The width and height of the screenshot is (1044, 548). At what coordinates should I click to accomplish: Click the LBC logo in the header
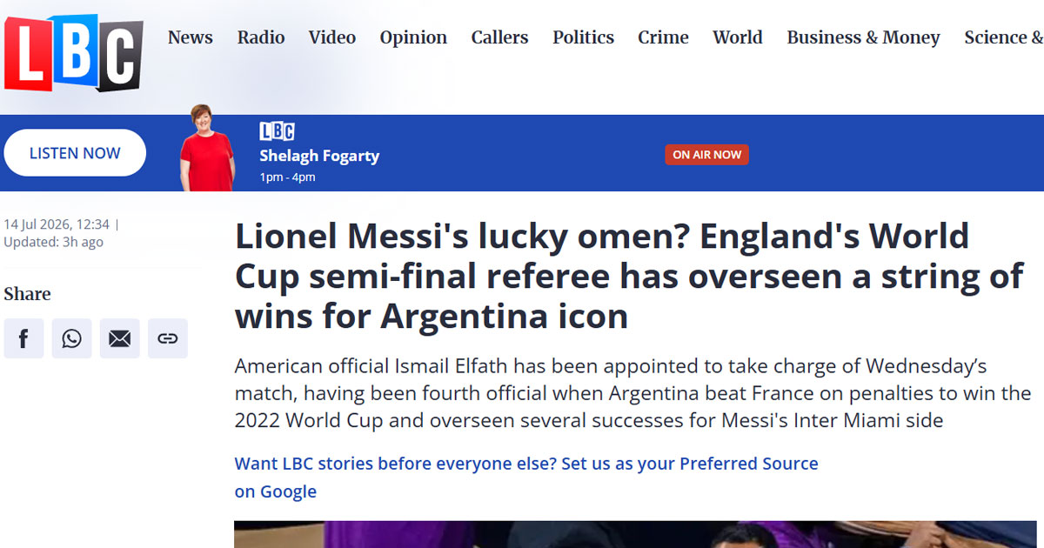click(x=73, y=54)
